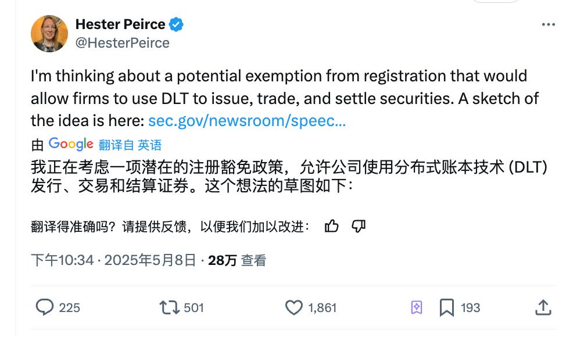Click the share upload icon
566x337 pixels.
click(542, 307)
